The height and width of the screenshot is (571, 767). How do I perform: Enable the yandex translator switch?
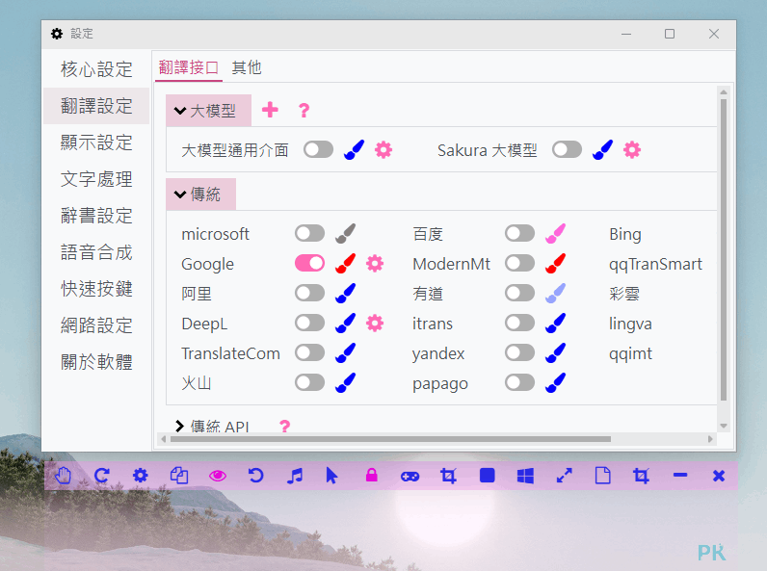(520, 352)
